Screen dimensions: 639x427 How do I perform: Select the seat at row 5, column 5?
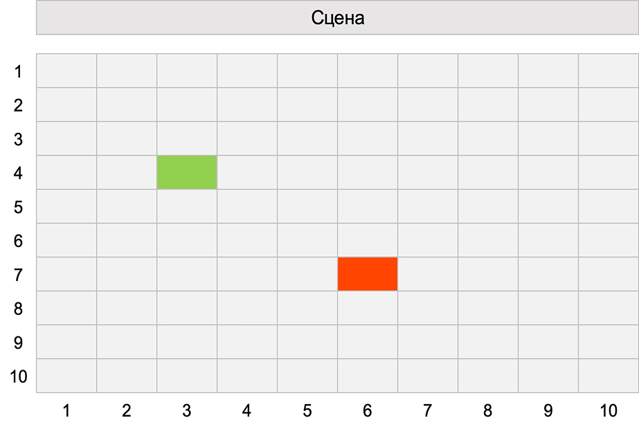(x=307, y=206)
